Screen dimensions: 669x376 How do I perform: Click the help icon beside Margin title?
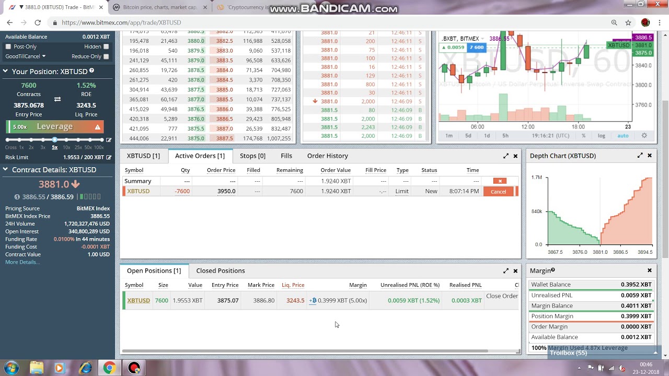pos(553,270)
